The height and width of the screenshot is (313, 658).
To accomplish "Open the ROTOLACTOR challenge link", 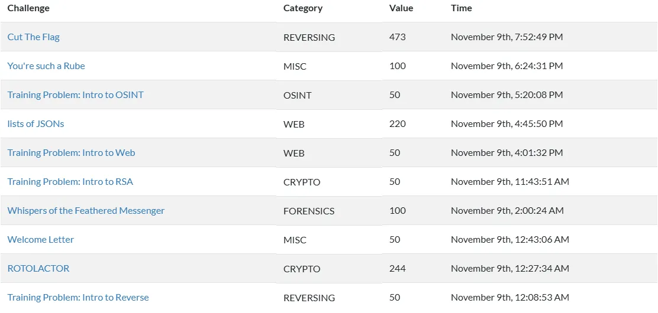I will coord(38,269).
